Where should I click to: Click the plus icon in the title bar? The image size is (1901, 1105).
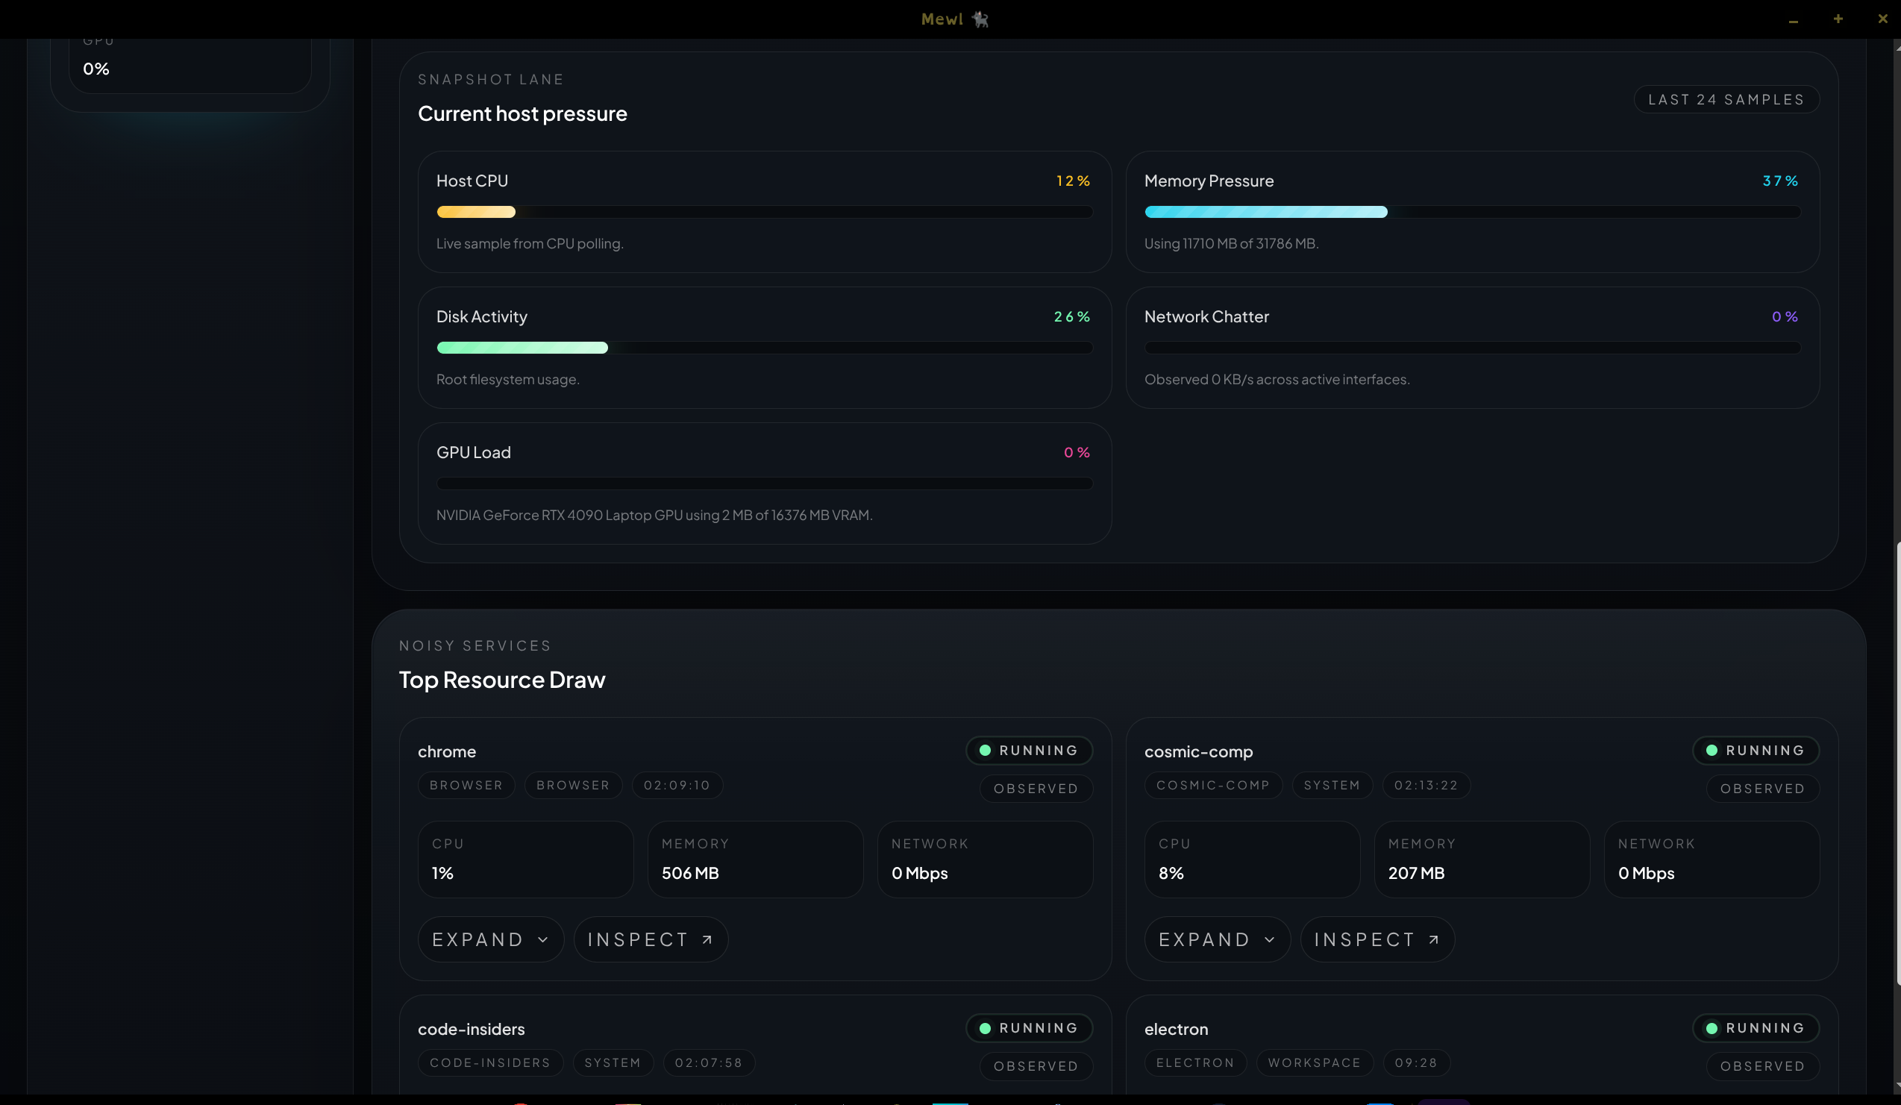click(x=1838, y=19)
